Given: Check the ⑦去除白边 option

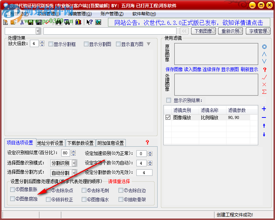Looking at the screenshot, I should coord(121,190).
